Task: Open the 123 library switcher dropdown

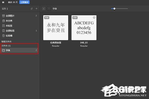Action: [5, 9]
